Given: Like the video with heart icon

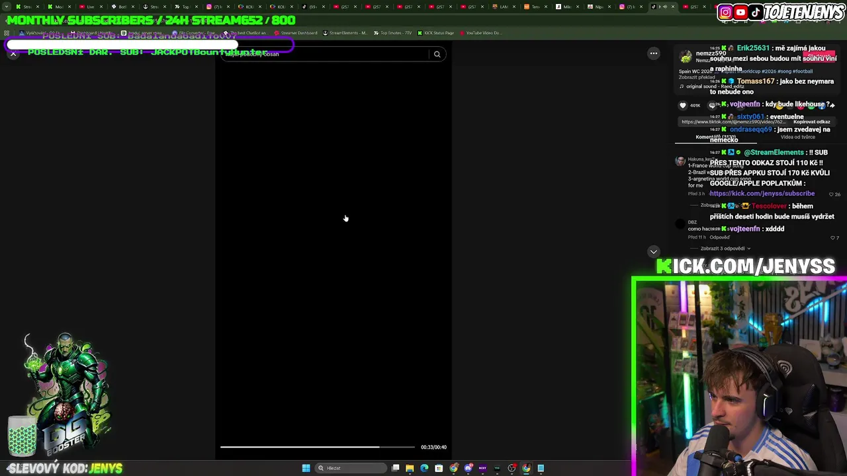Looking at the screenshot, I should [x=683, y=105].
